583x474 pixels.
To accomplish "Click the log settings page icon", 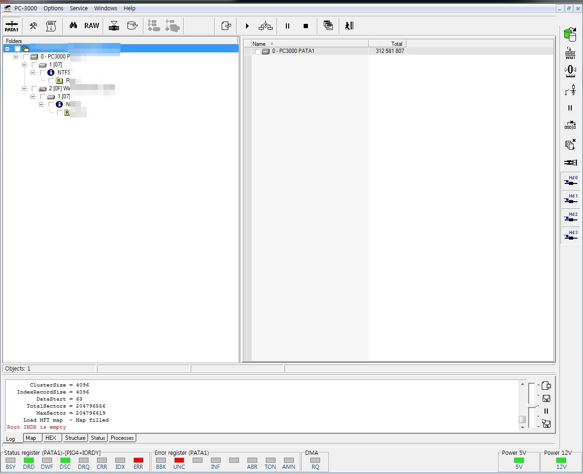I will 546,386.
